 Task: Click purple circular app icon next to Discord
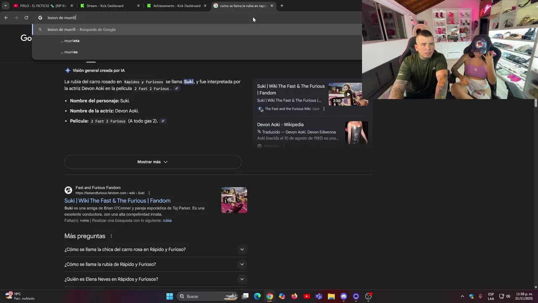[x=356, y=296]
